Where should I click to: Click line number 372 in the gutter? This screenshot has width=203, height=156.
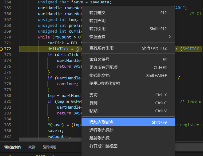(7, 49)
